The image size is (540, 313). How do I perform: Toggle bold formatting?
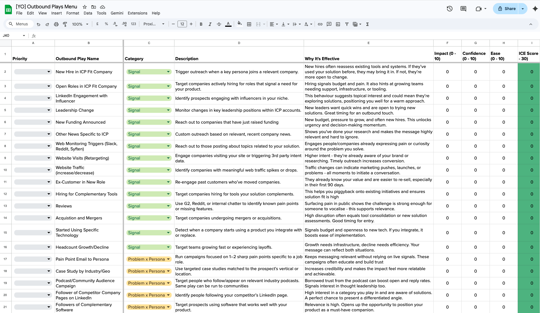pyautogui.click(x=201, y=24)
